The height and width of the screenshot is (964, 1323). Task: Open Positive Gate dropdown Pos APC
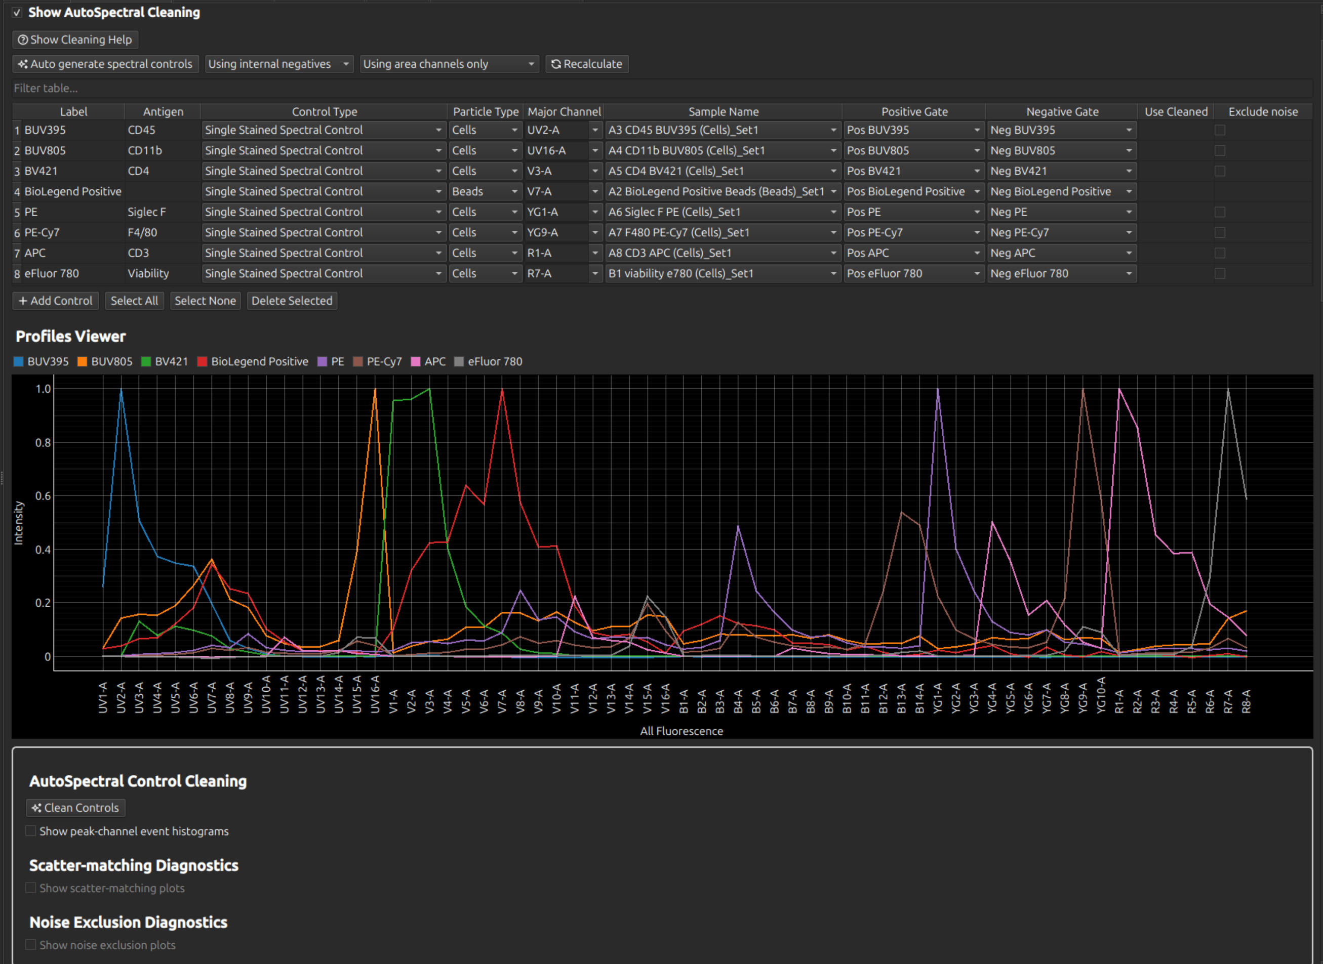[914, 253]
